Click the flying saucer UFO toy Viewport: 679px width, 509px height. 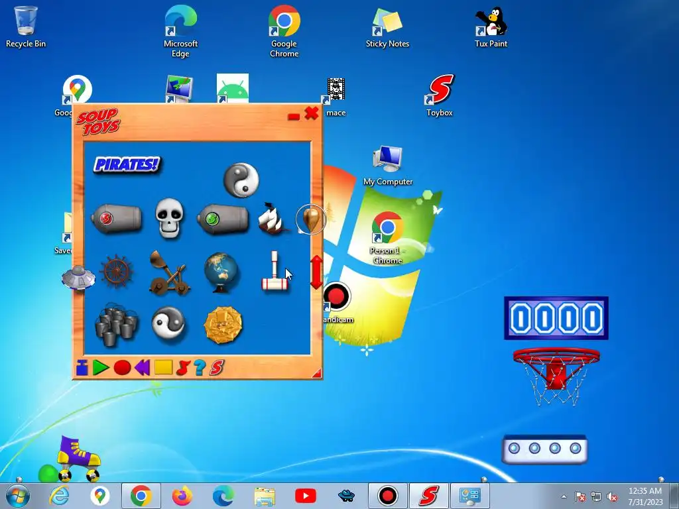[78, 277]
